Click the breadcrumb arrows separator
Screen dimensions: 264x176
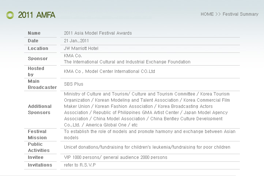(218, 14)
